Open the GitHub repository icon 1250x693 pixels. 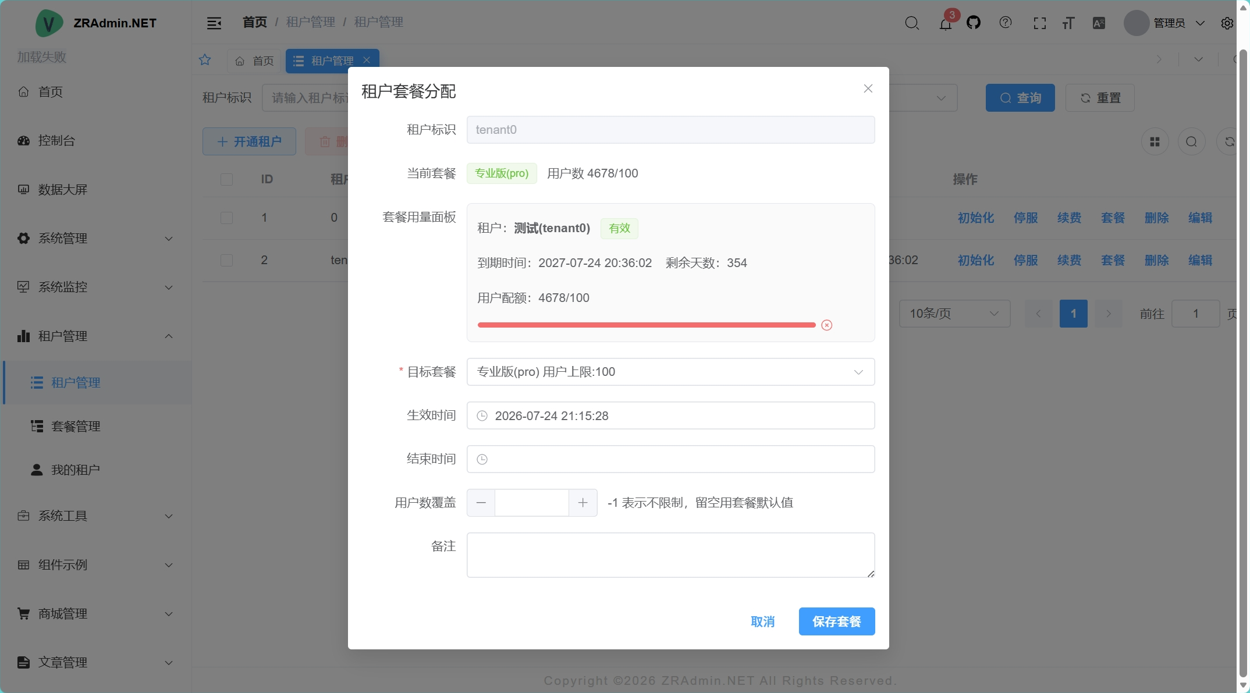pos(974,23)
